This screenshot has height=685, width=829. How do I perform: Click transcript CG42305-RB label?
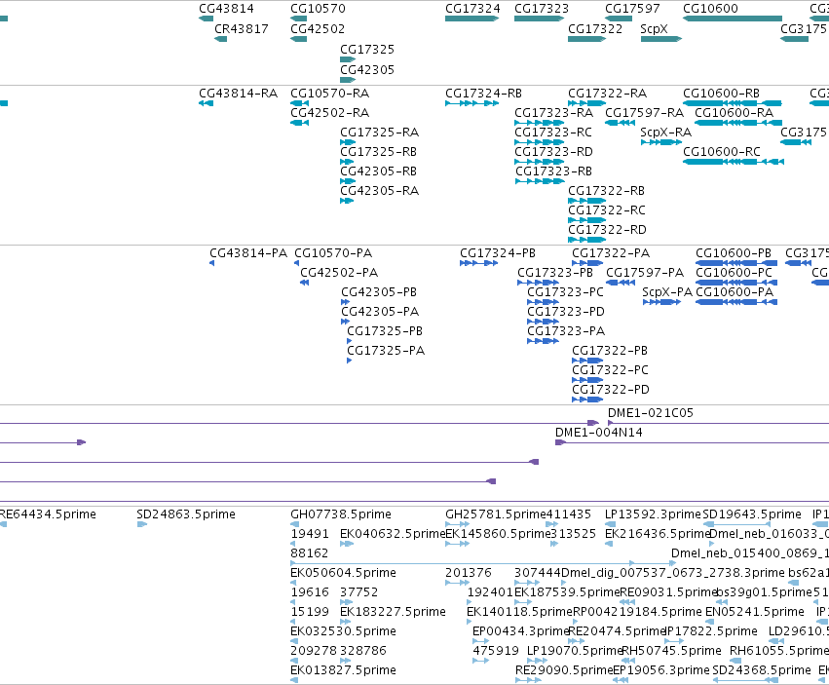pos(379,171)
